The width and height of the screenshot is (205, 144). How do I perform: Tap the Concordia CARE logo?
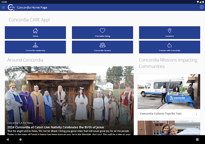11,7
